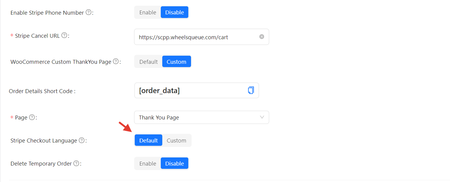
Task: Click the [order_data] shortcode text field
Action: coord(189,91)
